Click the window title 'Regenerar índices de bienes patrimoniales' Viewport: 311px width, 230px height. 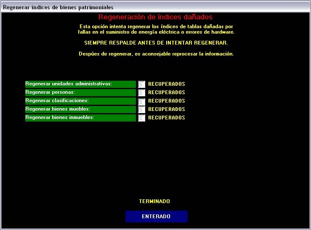click(x=58, y=8)
